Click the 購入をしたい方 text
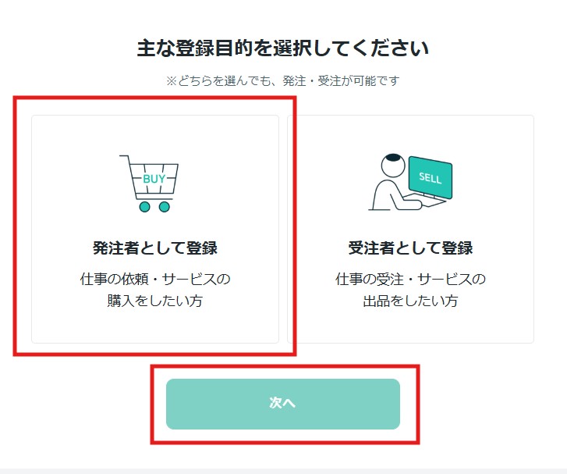 [154, 301]
